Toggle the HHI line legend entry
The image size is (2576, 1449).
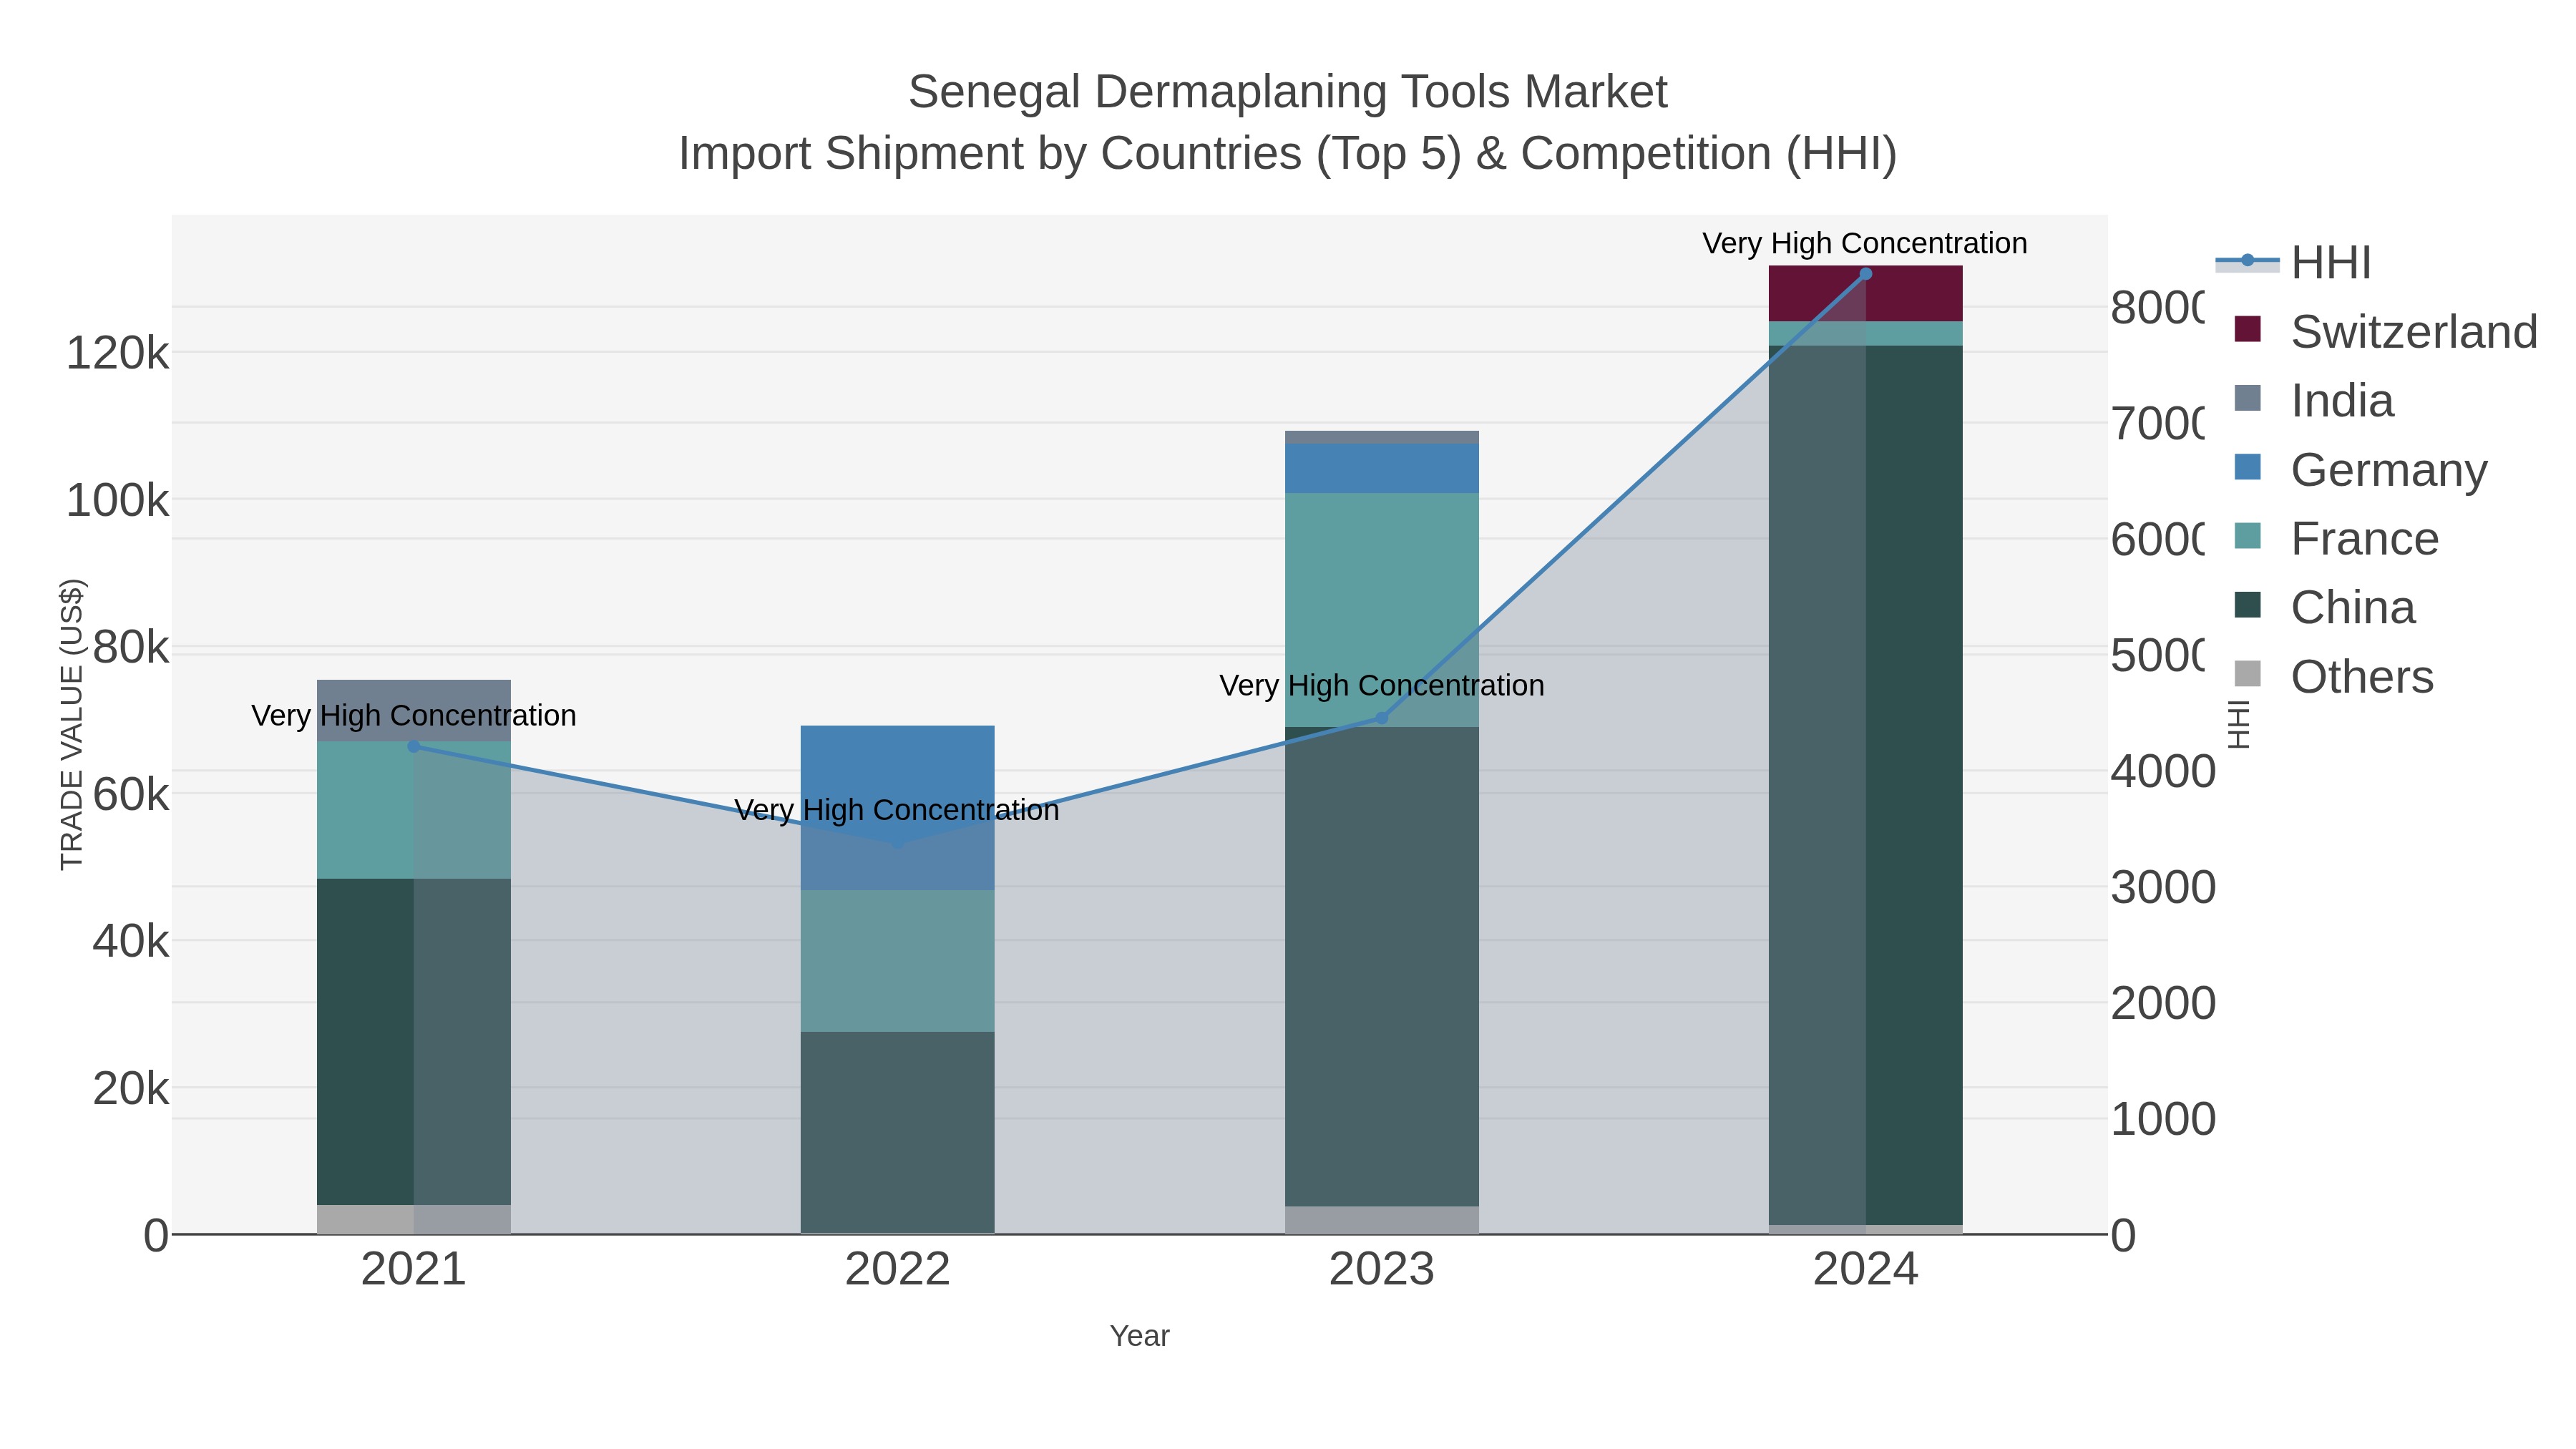click(2293, 262)
